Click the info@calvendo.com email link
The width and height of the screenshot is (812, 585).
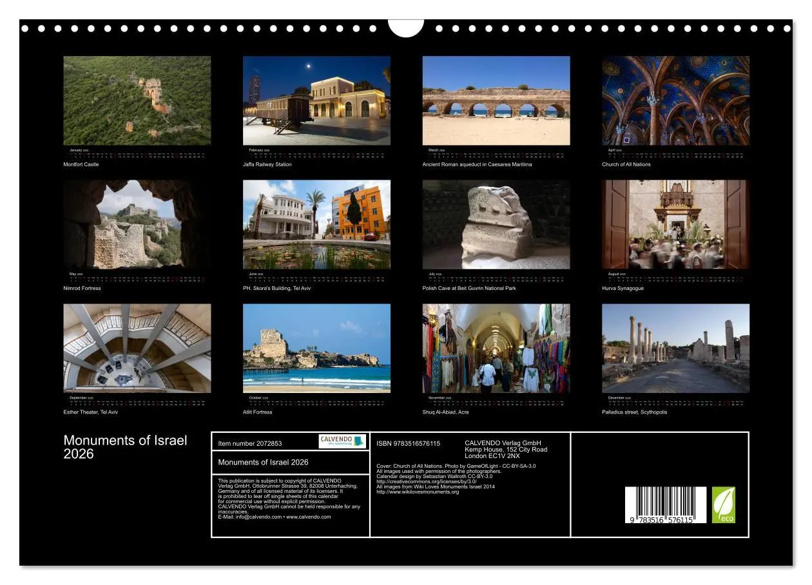pyautogui.click(x=257, y=516)
